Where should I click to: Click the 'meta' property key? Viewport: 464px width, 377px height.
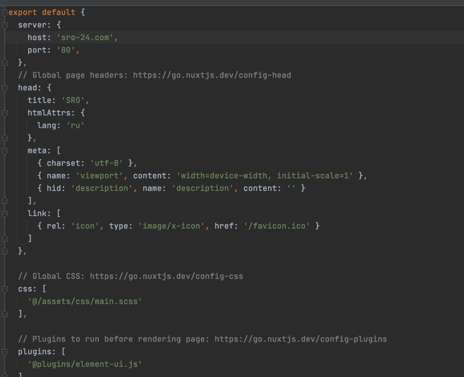coord(37,151)
